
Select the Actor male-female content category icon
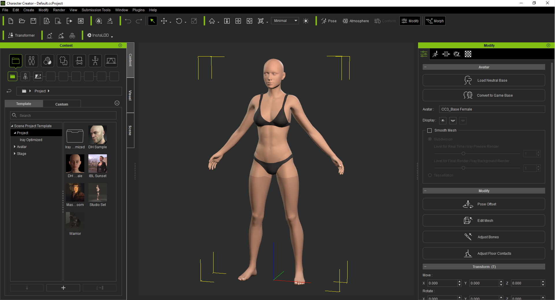[31, 61]
